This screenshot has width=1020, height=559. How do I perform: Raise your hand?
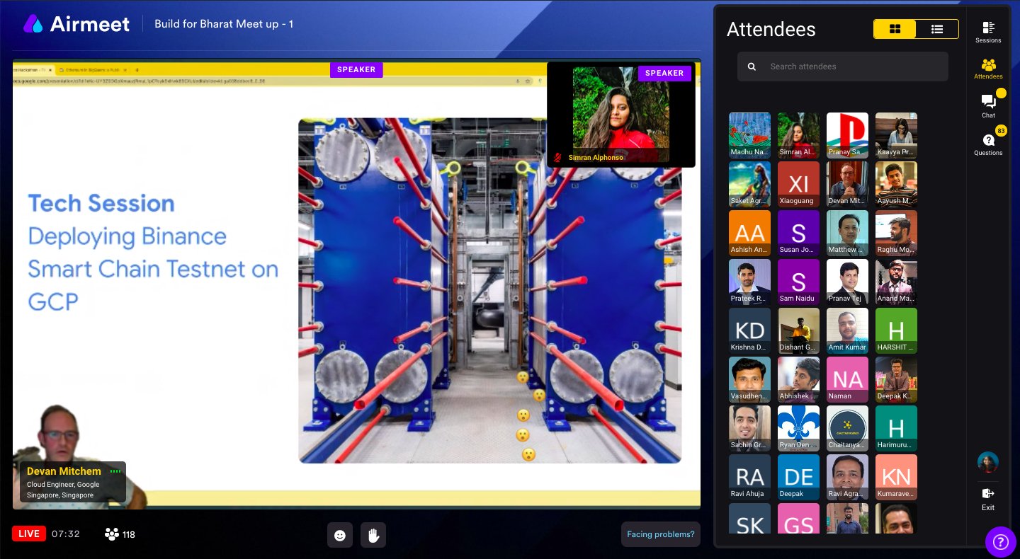pos(373,535)
